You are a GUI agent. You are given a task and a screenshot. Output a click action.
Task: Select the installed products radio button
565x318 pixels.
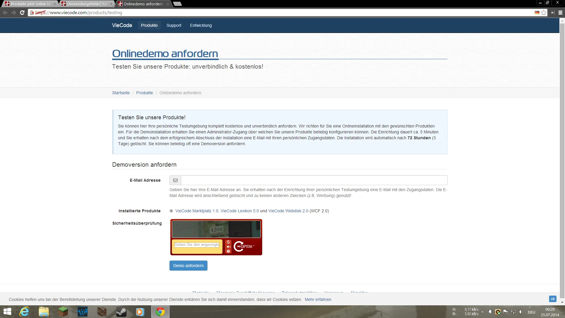171,211
